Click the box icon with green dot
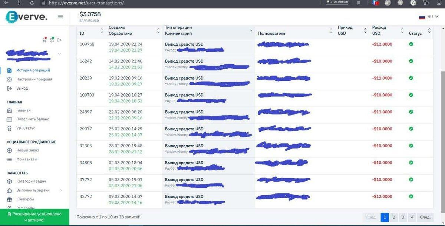Viewport: 445px width, 226px height. [x=52, y=40]
